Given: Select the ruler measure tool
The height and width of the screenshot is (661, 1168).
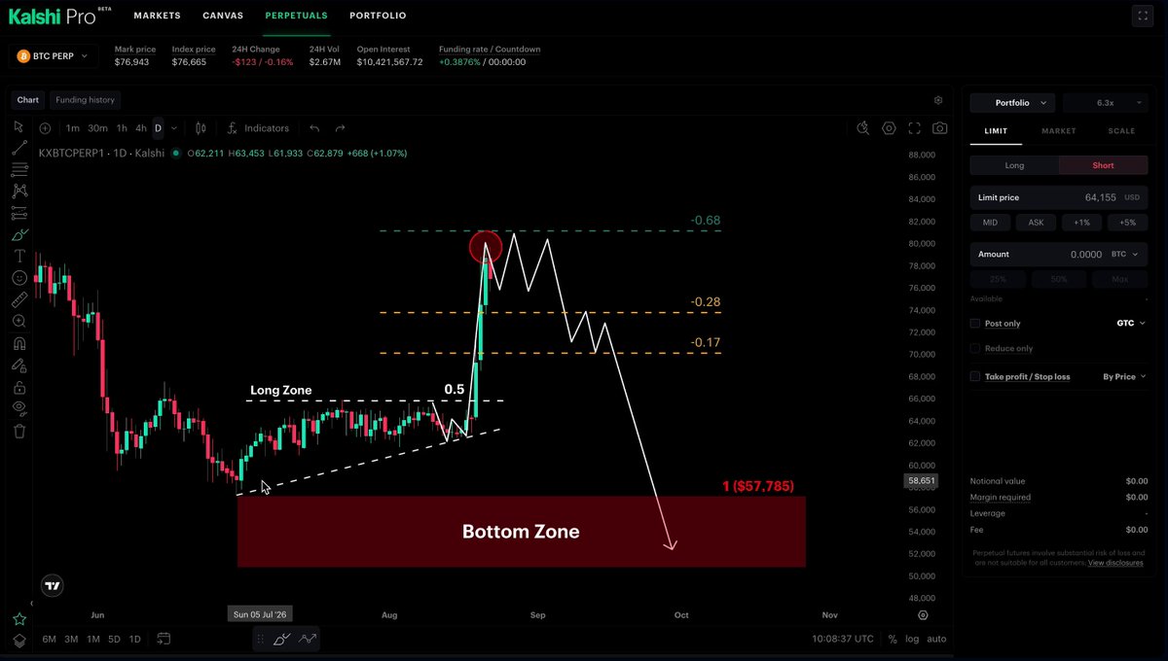Looking at the screenshot, I should tap(19, 299).
